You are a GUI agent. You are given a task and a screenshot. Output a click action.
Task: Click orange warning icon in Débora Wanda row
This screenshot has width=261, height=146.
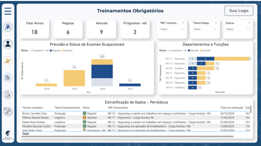click(84, 118)
